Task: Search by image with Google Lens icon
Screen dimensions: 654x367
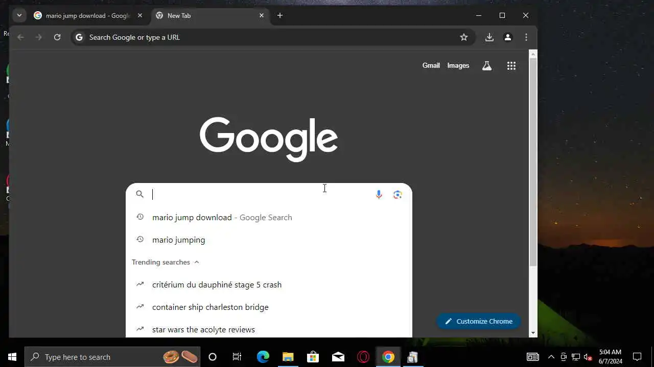Action: click(398, 194)
